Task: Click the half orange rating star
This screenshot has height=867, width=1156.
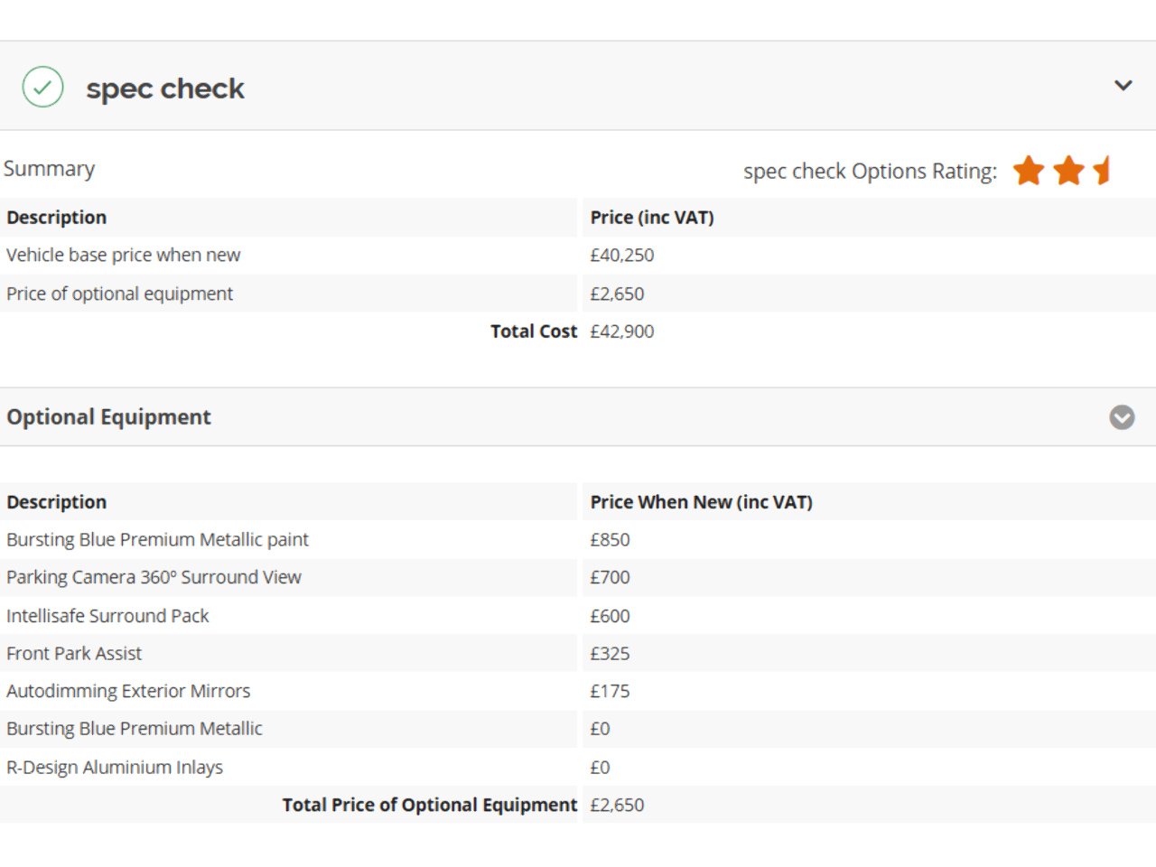Action: 1103,170
